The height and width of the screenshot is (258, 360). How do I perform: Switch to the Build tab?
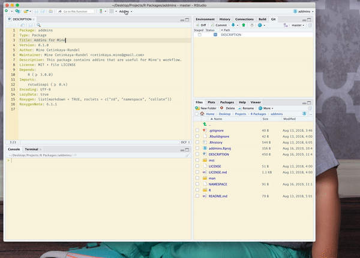pos(262,19)
